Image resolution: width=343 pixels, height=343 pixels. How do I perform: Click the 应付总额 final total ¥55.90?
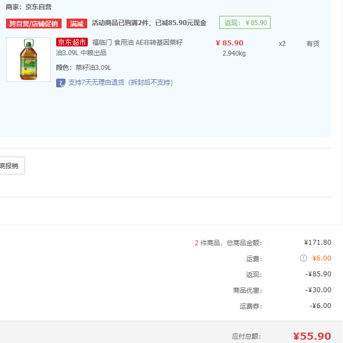click(312, 336)
